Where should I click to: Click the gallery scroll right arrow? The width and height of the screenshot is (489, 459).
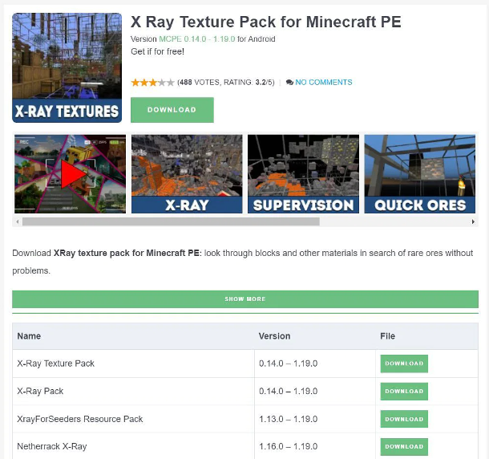[473, 221]
